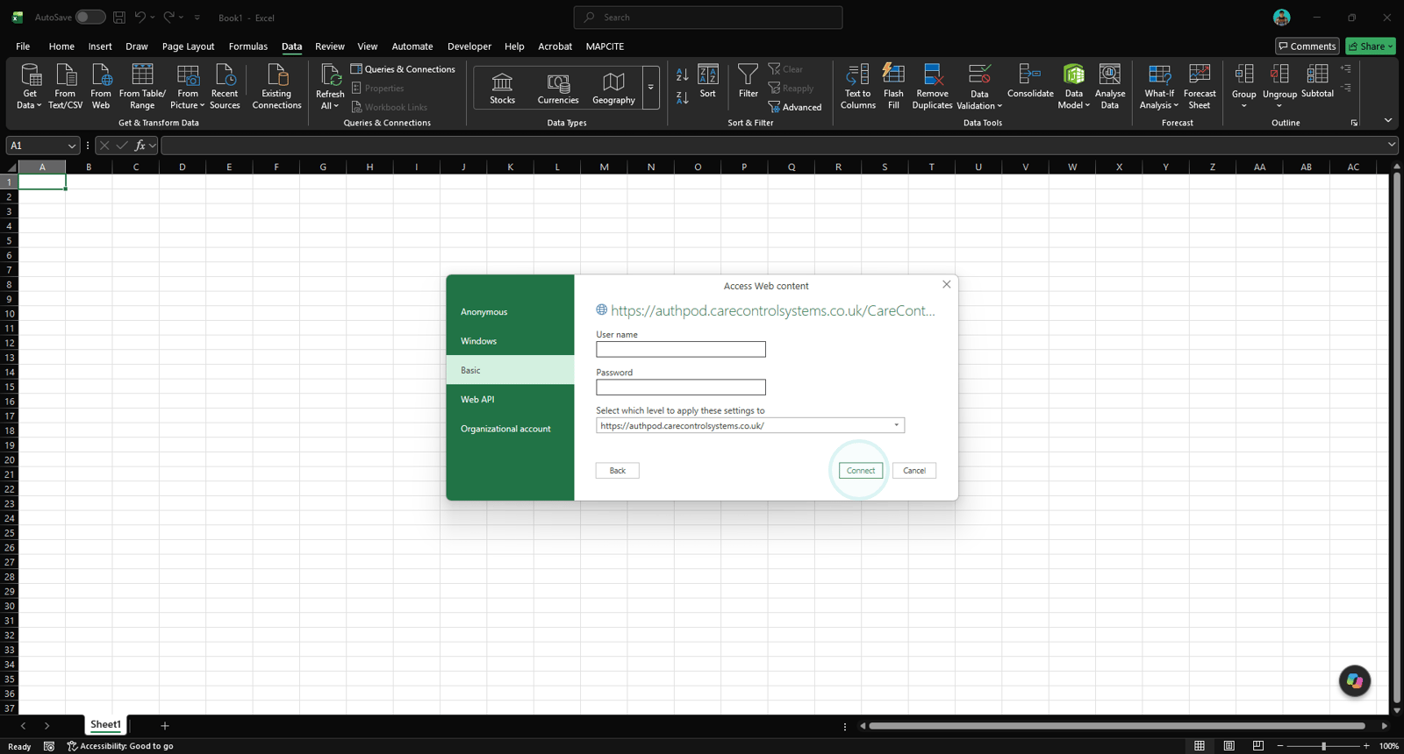Open Forecast Sheet
This screenshot has width=1404, height=754.
point(1200,86)
